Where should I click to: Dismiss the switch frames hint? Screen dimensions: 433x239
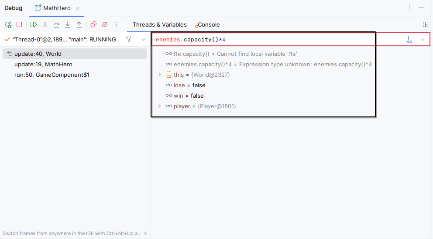[x=145, y=234]
